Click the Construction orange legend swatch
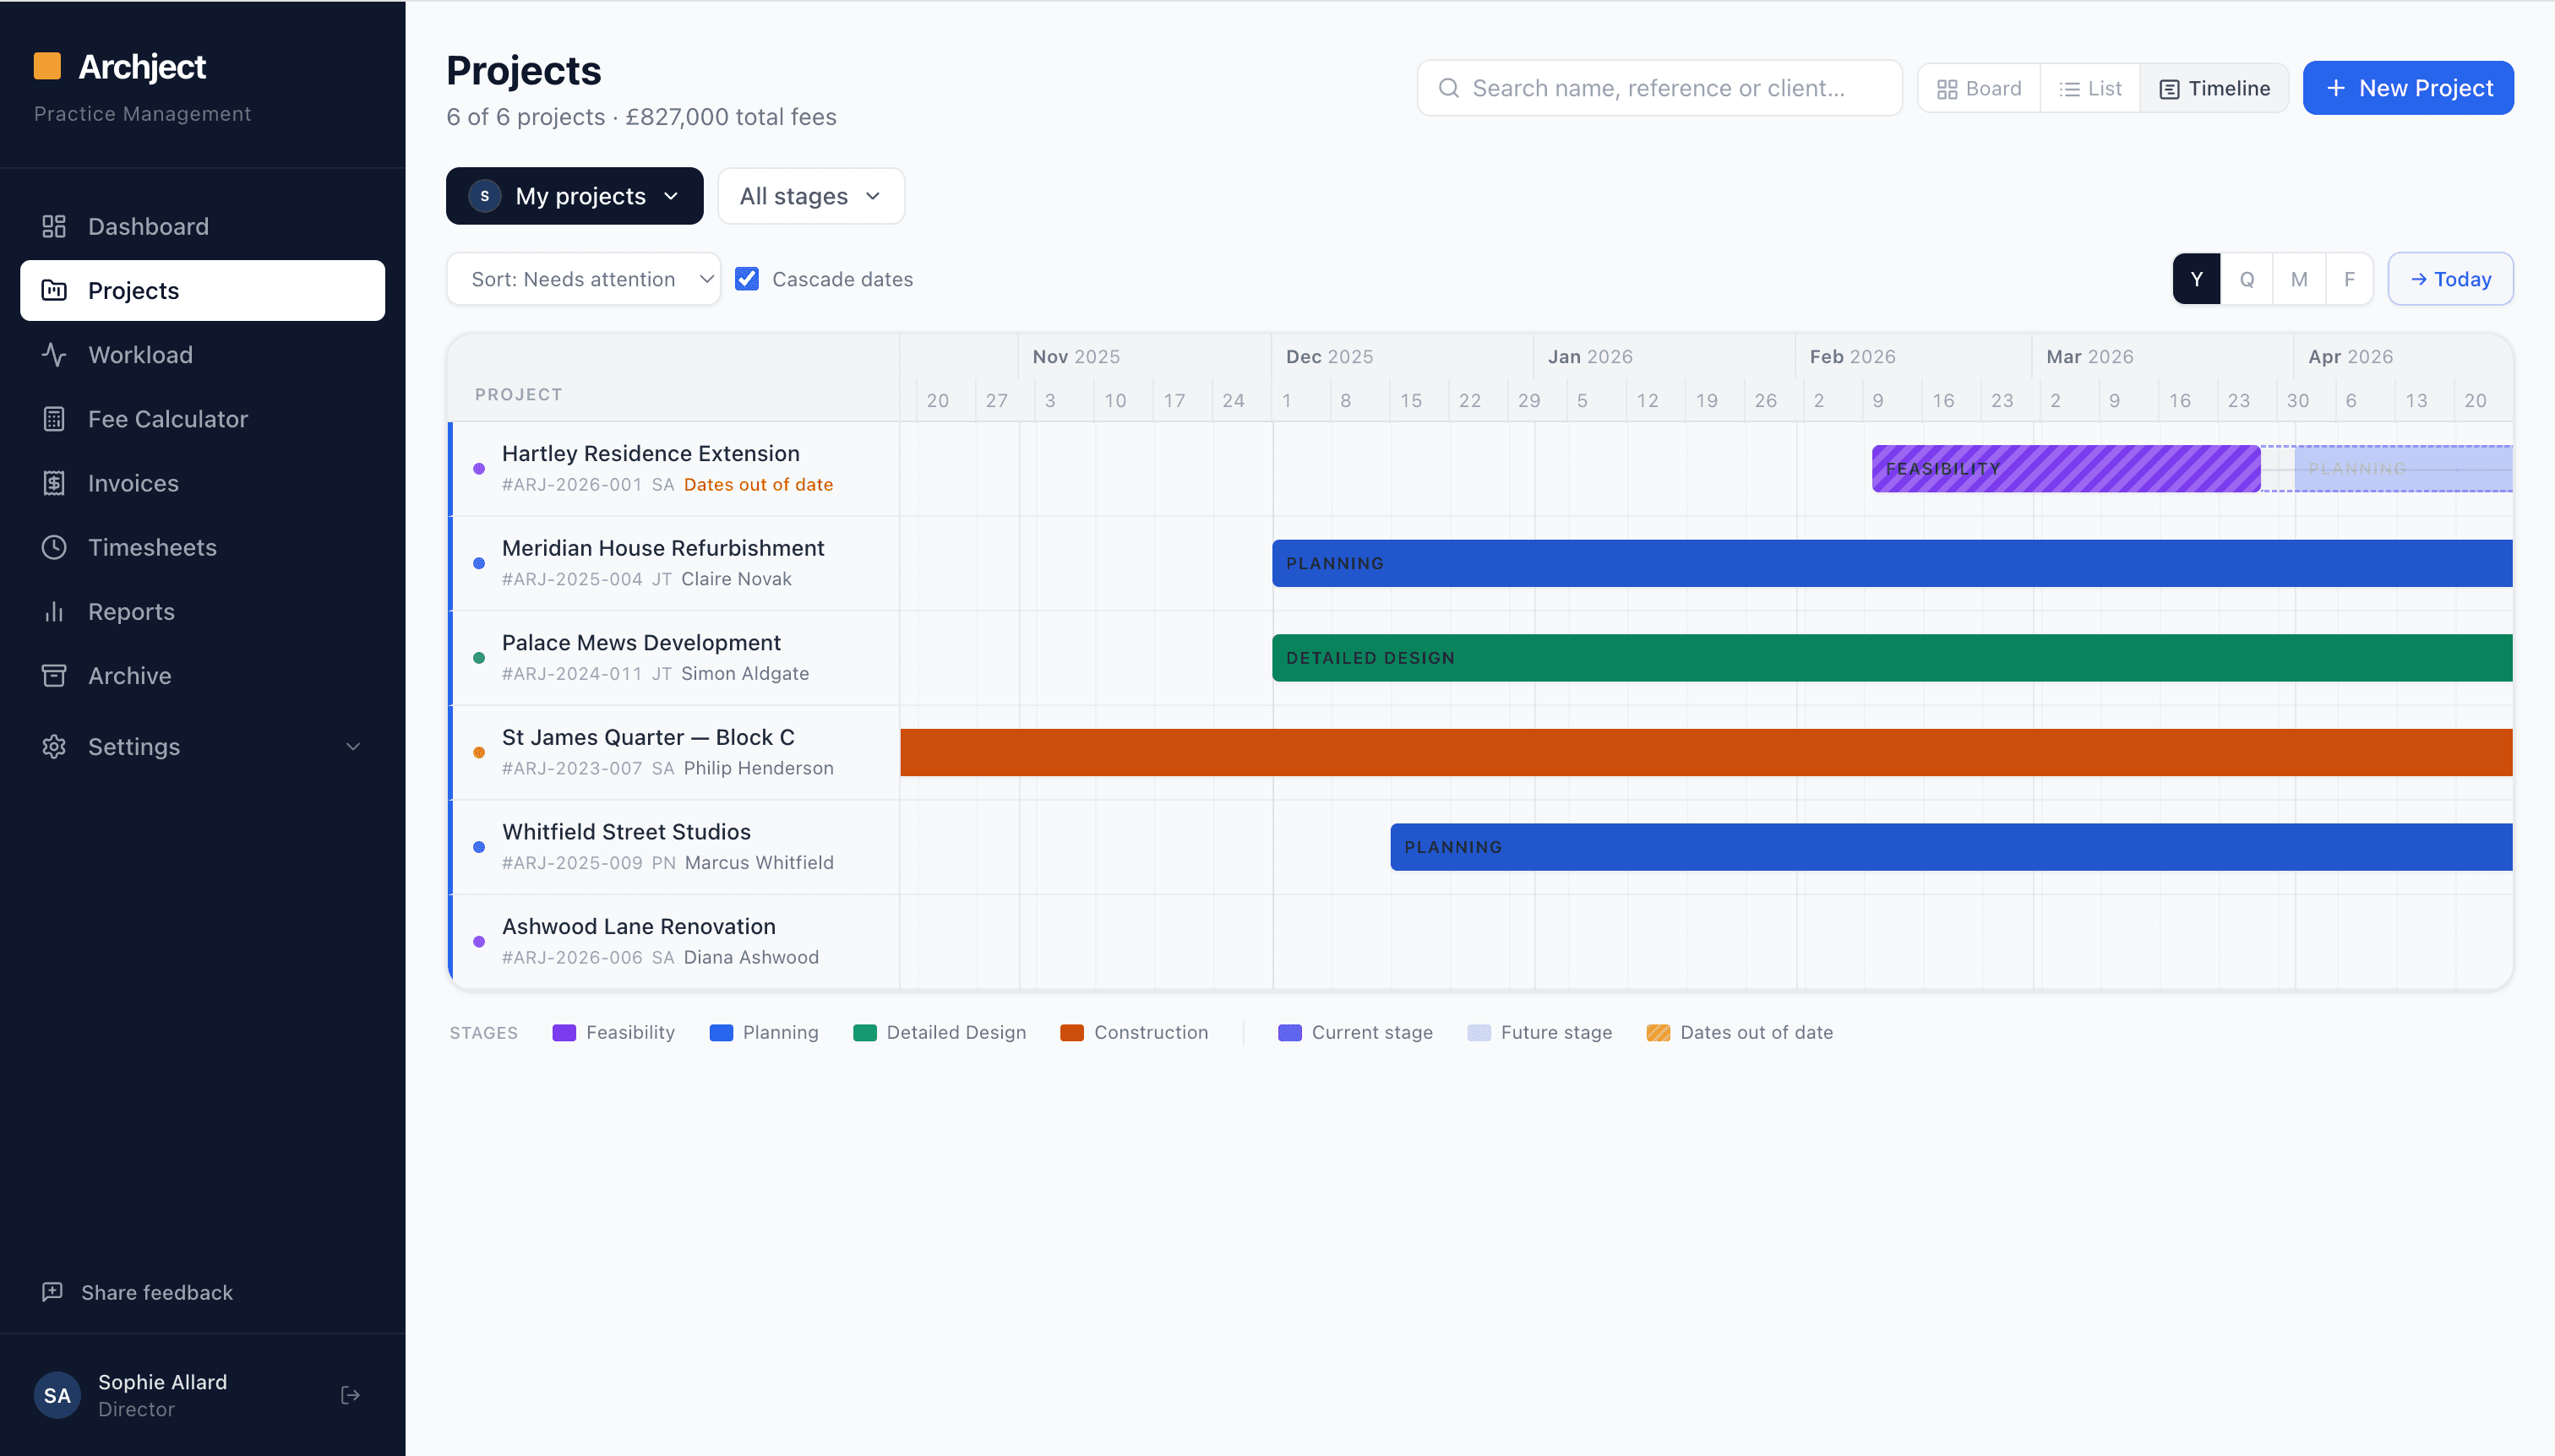2555x1456 pixels. click(x=1071, y=1032)
